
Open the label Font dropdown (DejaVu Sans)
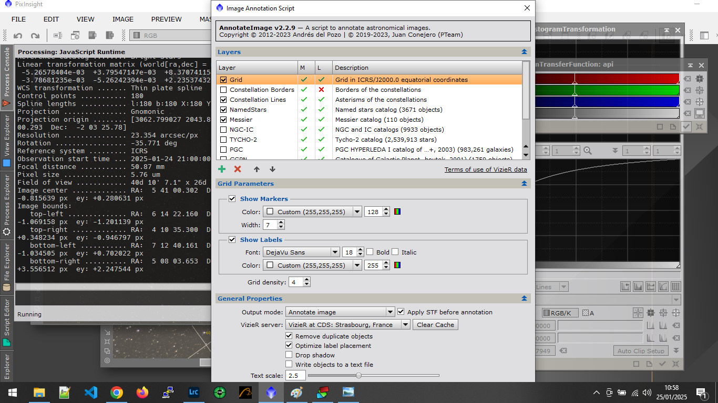tap(301, 252)
